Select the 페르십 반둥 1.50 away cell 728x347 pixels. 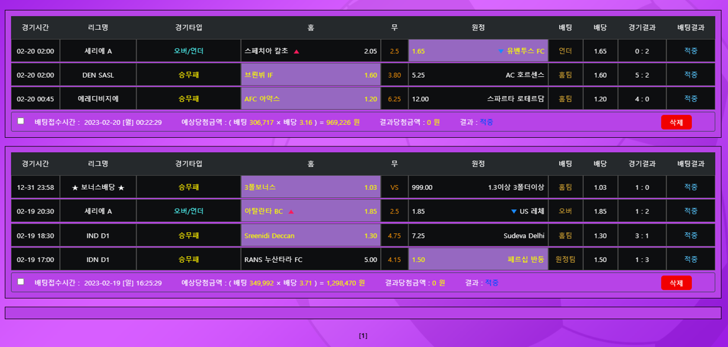(x=478, y=259)
